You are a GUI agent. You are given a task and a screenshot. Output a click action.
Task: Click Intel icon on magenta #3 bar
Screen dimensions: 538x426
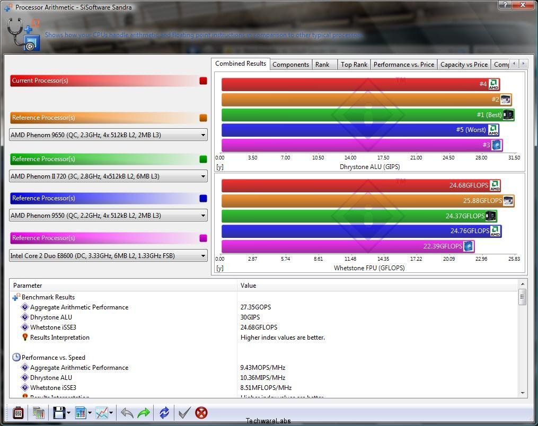(497, 145)
